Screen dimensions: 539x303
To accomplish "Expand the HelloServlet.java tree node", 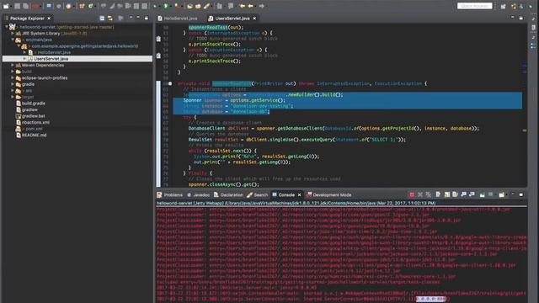I will [24, 52].
